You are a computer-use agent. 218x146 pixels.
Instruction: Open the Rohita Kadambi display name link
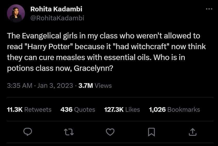(x=56, y=9)
